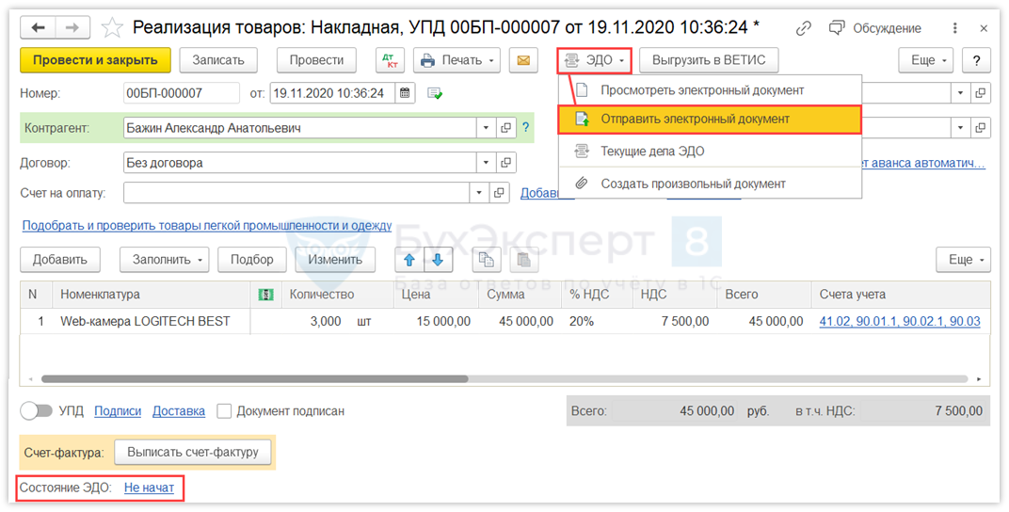Check the Документ подписан checkbox
This screenshot has width=1009, height=512.
[224, 411]
